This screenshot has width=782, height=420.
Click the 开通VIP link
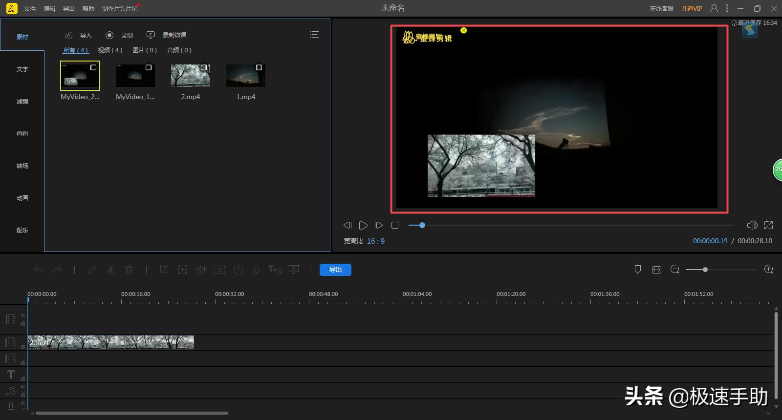[692, 9]
